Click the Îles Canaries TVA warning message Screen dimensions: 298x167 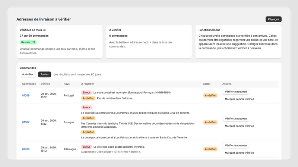138,125
